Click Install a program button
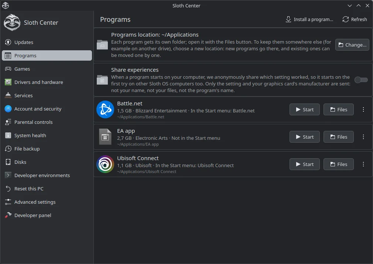 coord(309,19)
